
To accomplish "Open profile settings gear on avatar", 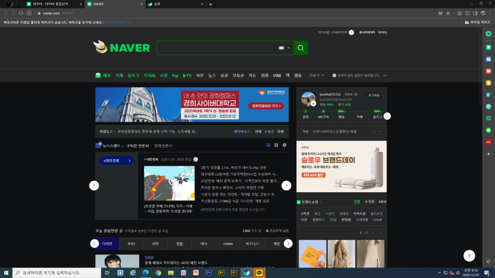I will (x=313, y=103).
